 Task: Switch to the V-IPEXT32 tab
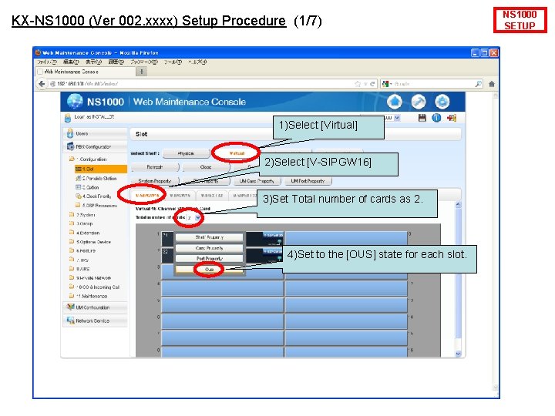pyautogui.click(x=212, y=195)
